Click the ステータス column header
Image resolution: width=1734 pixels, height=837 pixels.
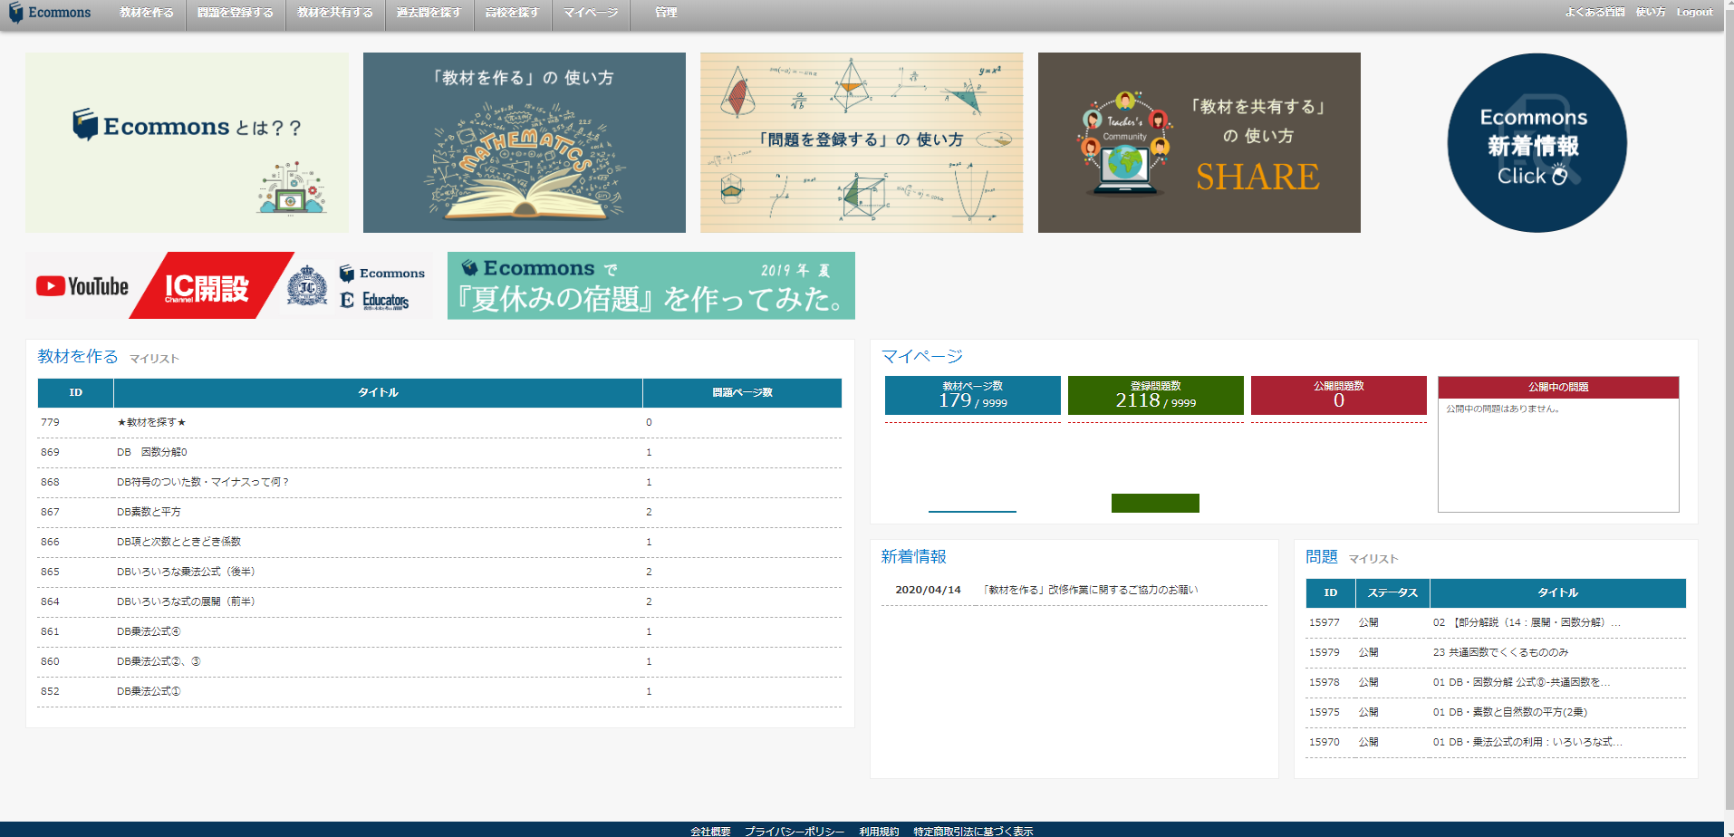[1392, 593]
